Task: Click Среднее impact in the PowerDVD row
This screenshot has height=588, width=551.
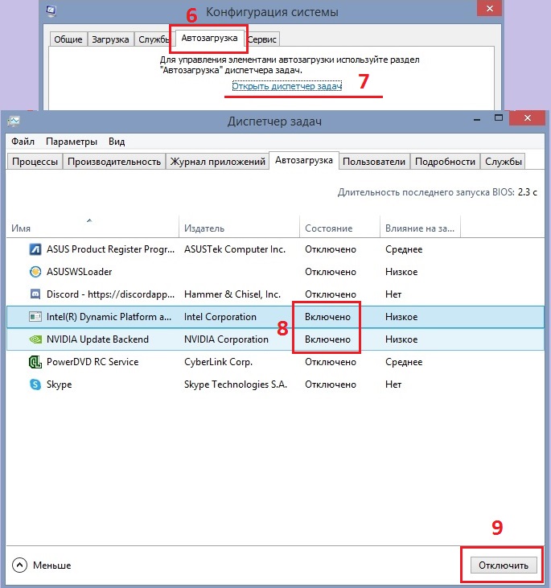Action: pyautogui.click(x=404, y=362)
